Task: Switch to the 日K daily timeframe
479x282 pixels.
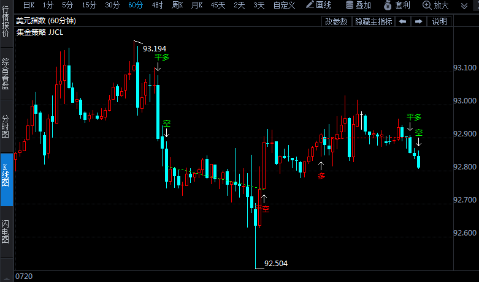Action: coord(29,5)
